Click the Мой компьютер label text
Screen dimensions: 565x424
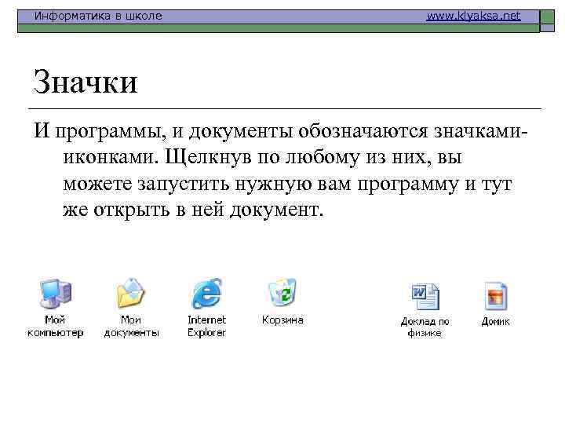(55, 327)
